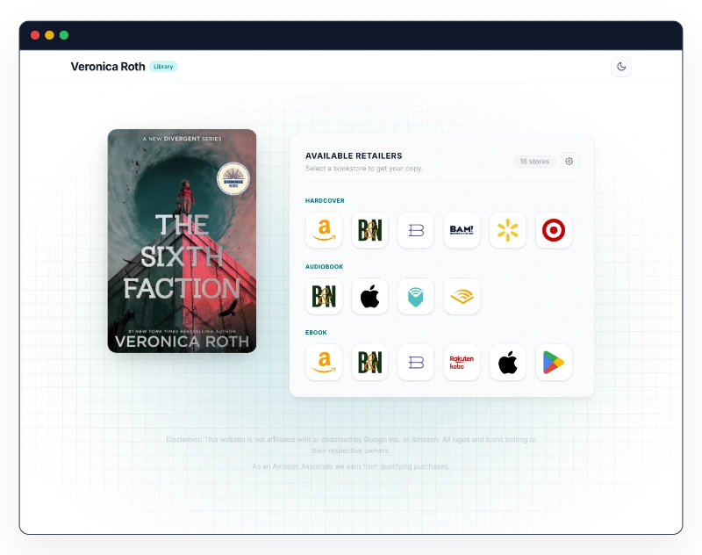Choose Barnes & Noble in Ebook row
The image size is (702, 555).
pos(369,362)
